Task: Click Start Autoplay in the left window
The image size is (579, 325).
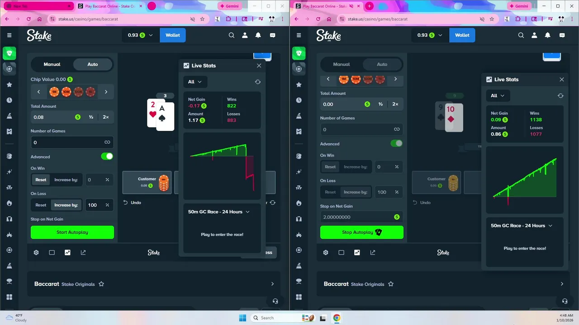Action: [72, 232]
